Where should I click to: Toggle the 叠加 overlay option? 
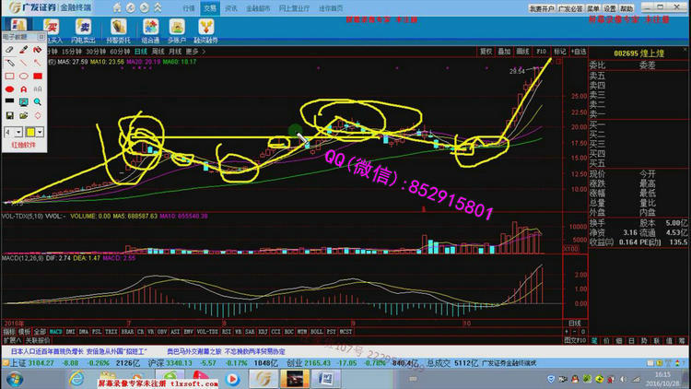[x=505, y=52]
